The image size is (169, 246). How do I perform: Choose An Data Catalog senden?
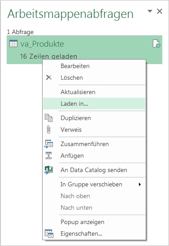94,170
